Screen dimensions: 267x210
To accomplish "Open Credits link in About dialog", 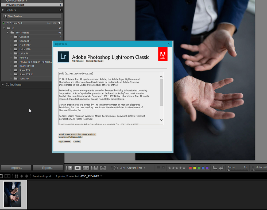I will [x=77, y=142].
